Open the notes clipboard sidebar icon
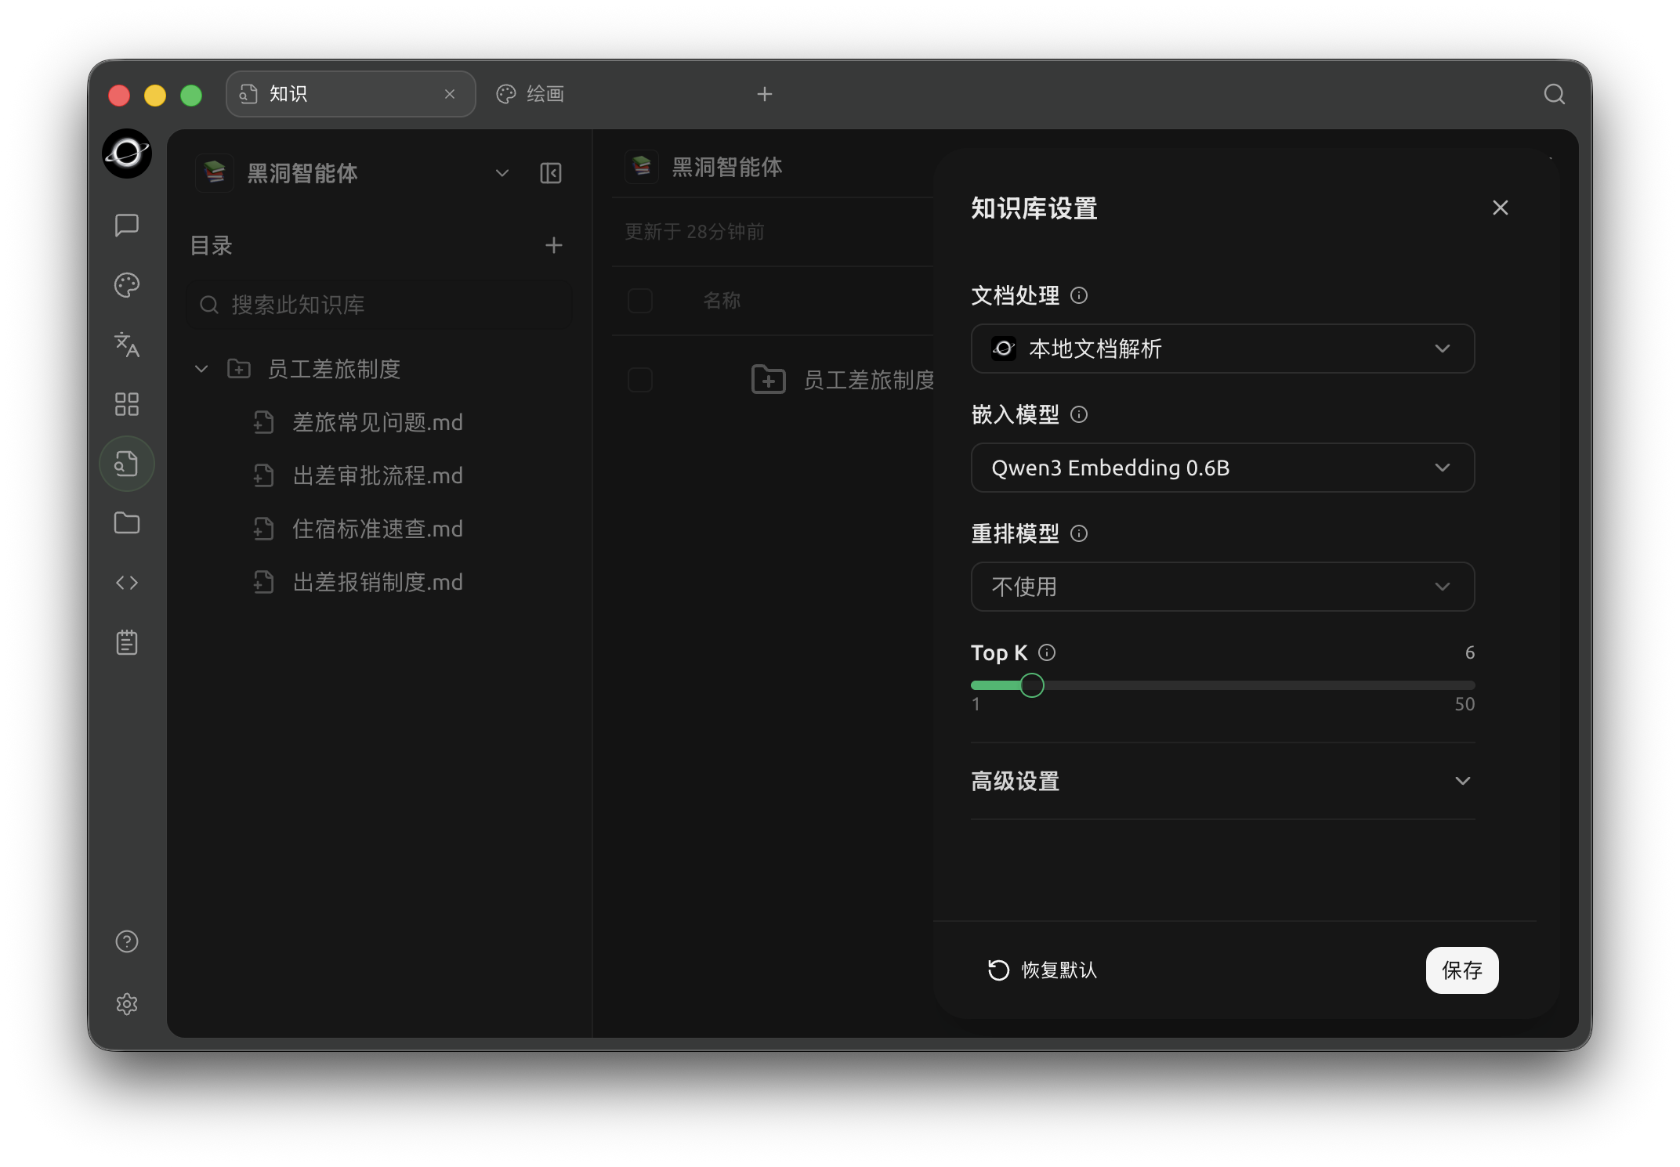The image size is (1680, 1167). pos(127,642)
